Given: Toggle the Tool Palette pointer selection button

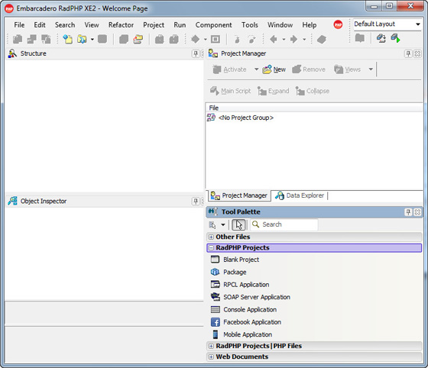Looking at the screenshot, I should 238,225.
